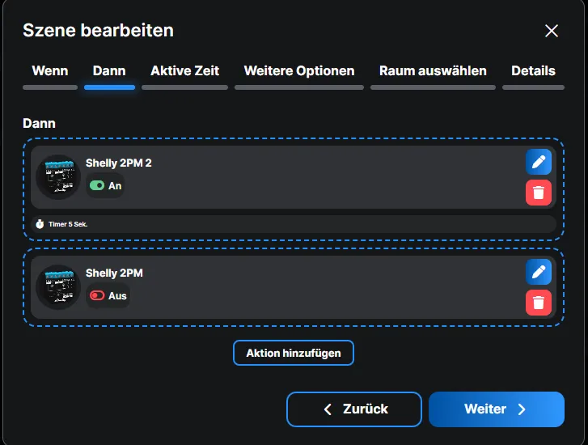Toggle the An switch for Shelly 2PM 2

point(98,186)
